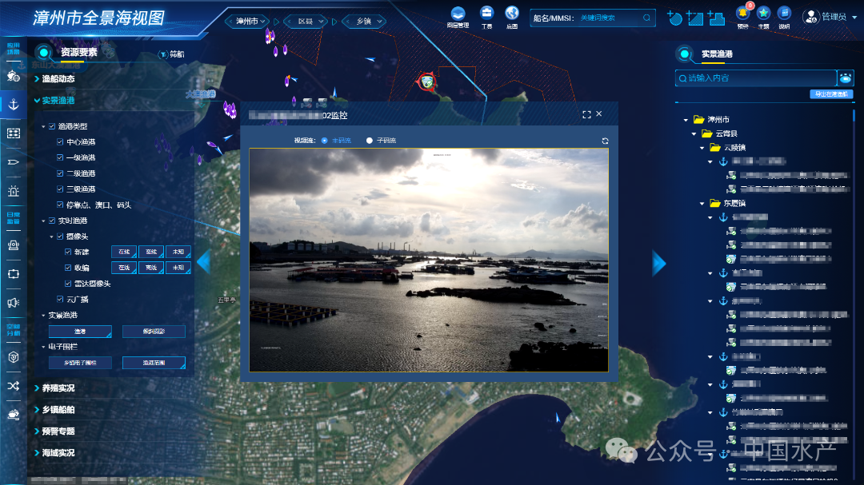The width and height of the screenshot is (864, 485).
Task: Open the 区县 district dropdown
Action: click(307, 22)
